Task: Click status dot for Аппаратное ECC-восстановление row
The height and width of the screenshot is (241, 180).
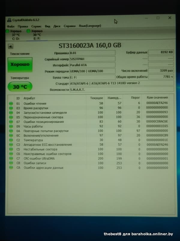Action: [11, 145]
